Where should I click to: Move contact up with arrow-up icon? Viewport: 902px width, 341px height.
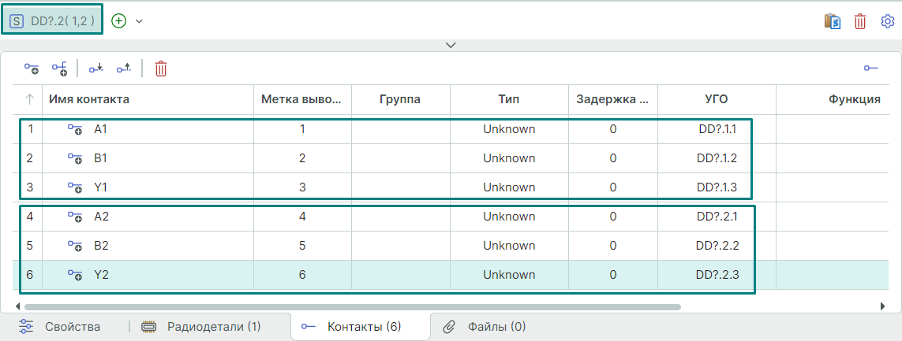coord(124,69)
